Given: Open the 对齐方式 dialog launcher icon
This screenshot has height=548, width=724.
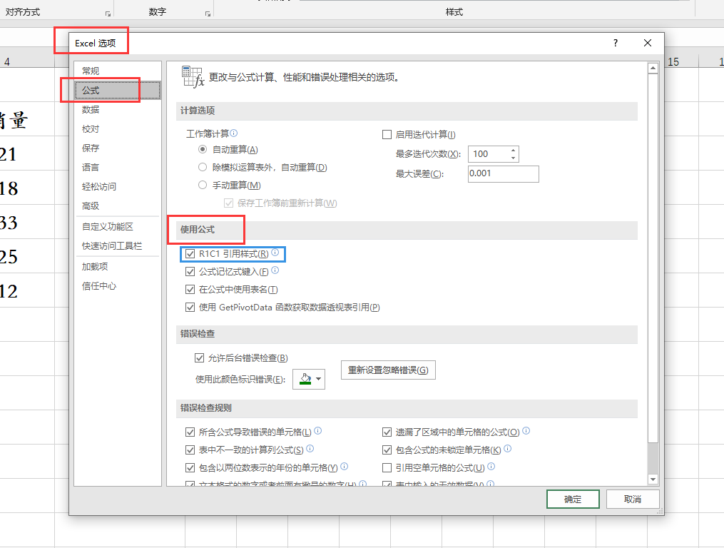Looking at the screenshot, I should pyautogui.click(x=108, y=14).
